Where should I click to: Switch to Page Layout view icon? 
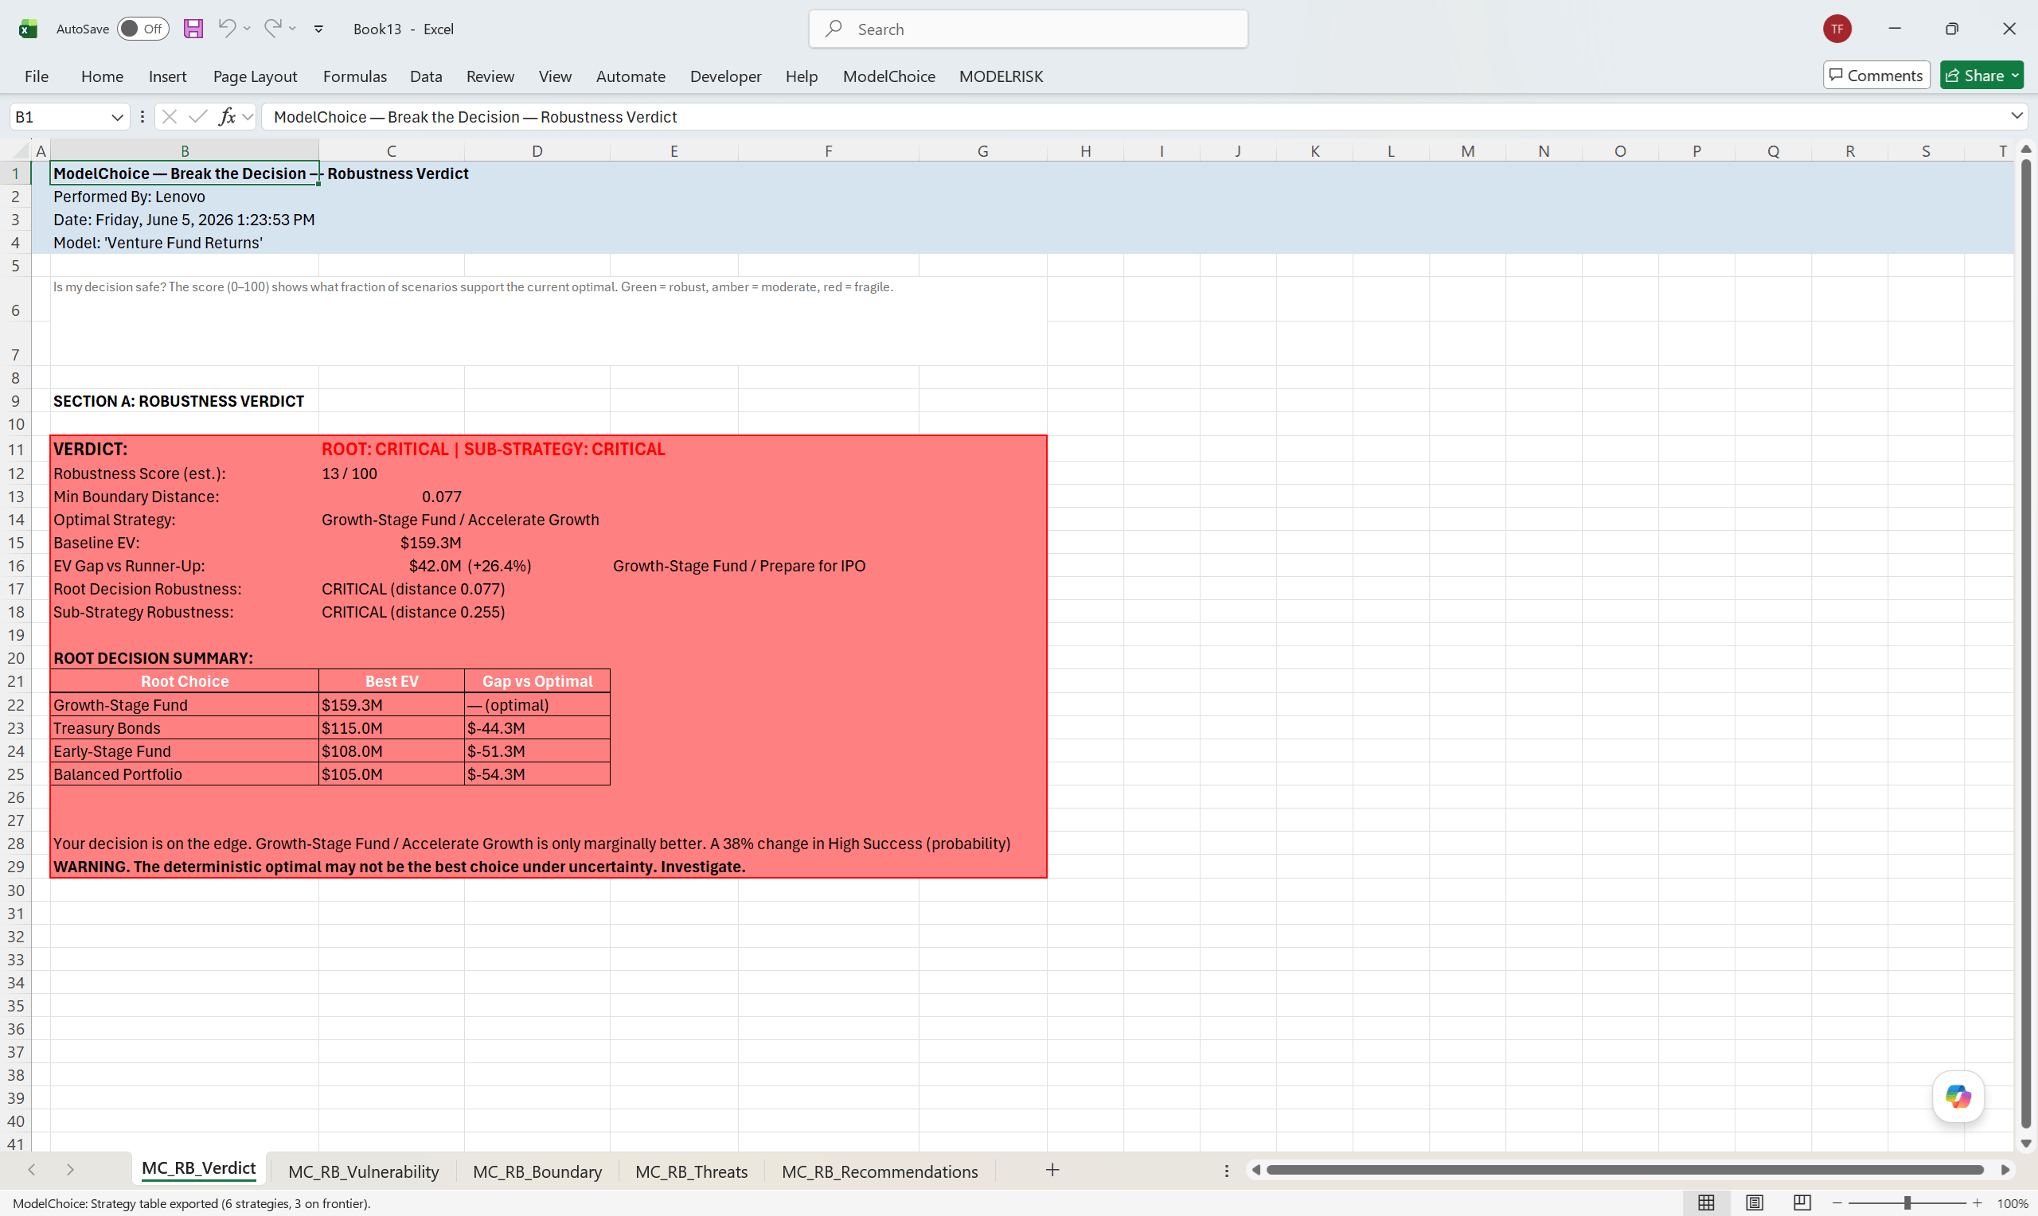point(1754,1203)
